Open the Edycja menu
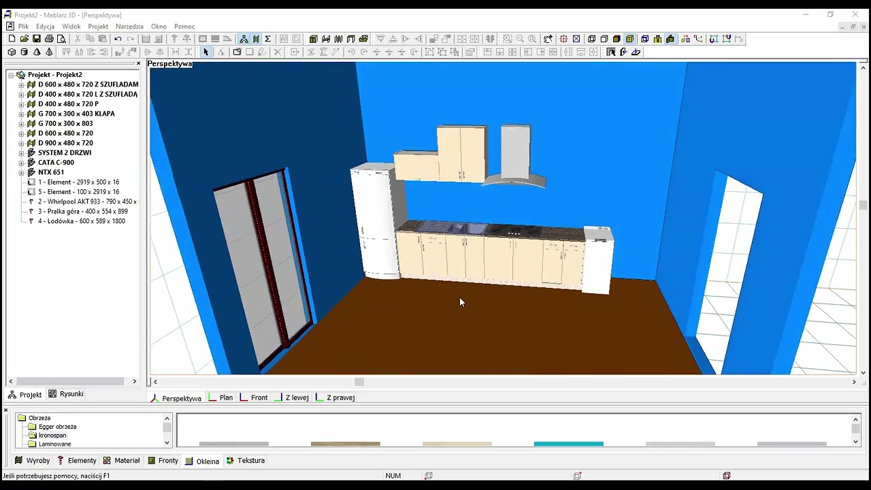871x490 pixels. click(x=45, y=27)
